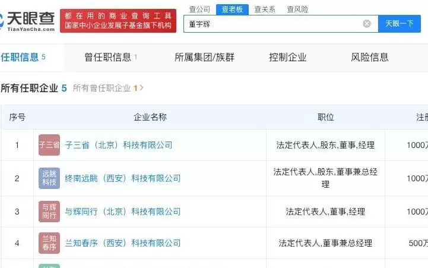Open 终南远眺（西安）科技有限公司 link
This screenshot has width=428, height=268.
click(x=123, y=178)
